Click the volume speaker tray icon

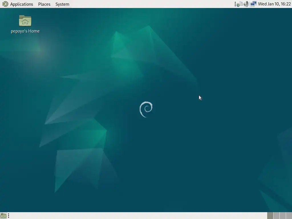246,4
